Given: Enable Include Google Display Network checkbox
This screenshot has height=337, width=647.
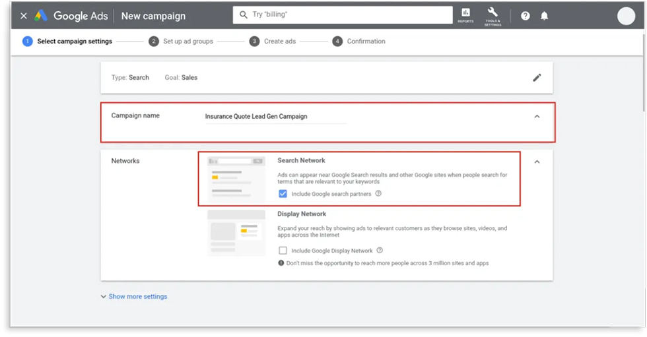Looking at the screenshot, I should pos(283,251).
